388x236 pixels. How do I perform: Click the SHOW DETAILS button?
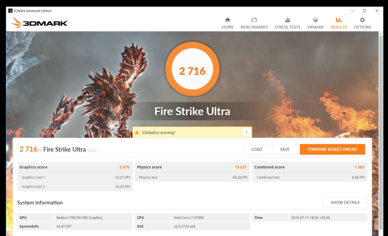click(x=345, y=203)
